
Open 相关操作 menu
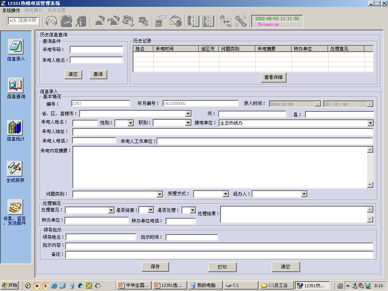[34, 10]
